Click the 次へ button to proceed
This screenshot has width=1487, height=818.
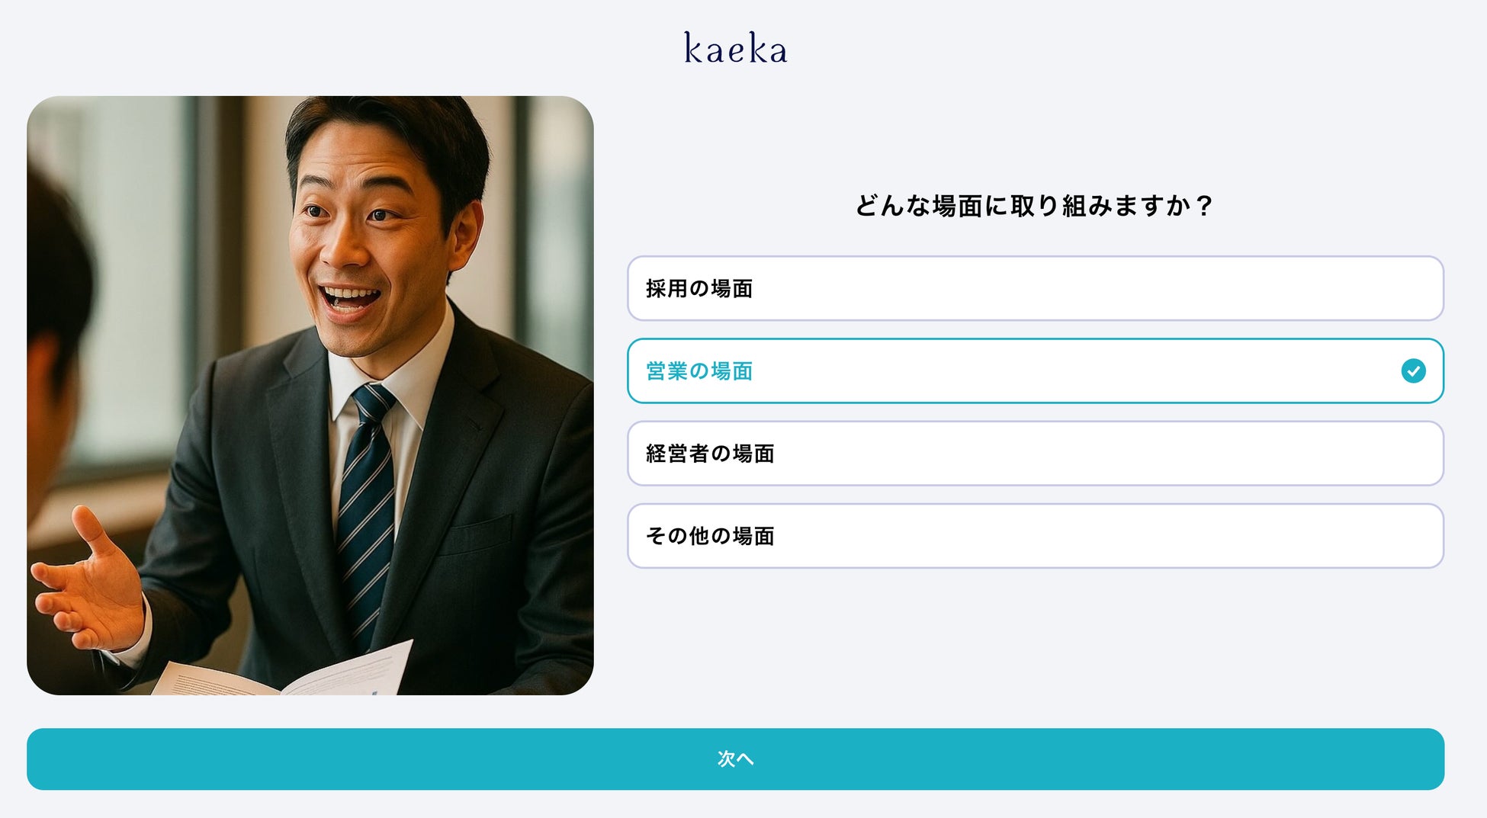[735, 759]
